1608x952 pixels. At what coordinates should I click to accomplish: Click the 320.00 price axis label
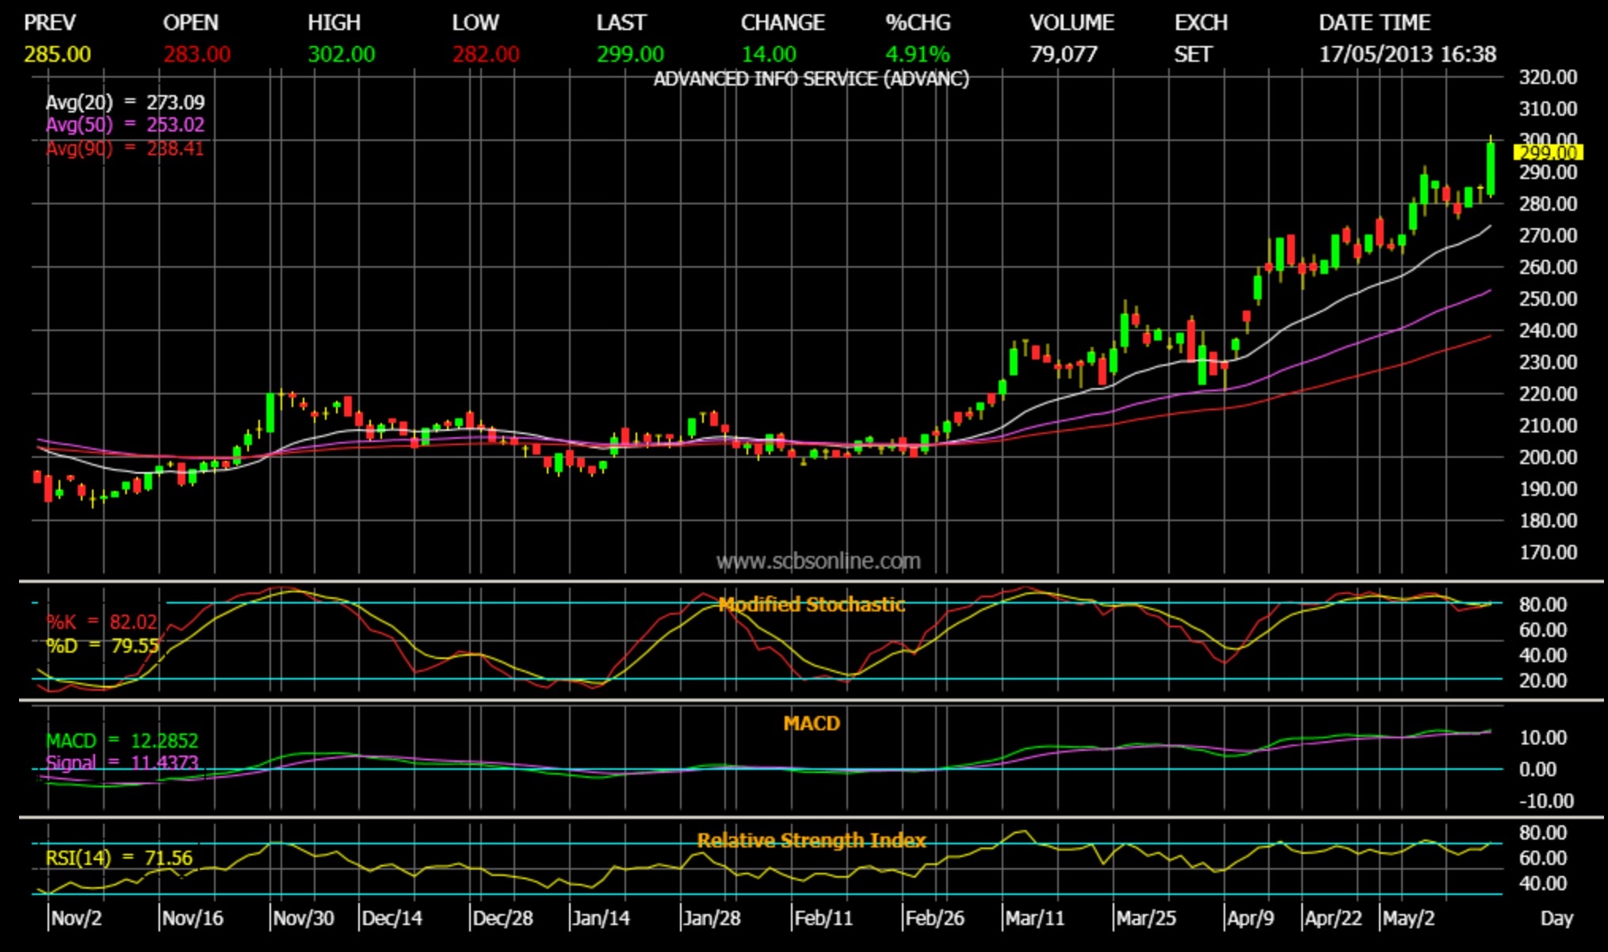point(1548,78)
